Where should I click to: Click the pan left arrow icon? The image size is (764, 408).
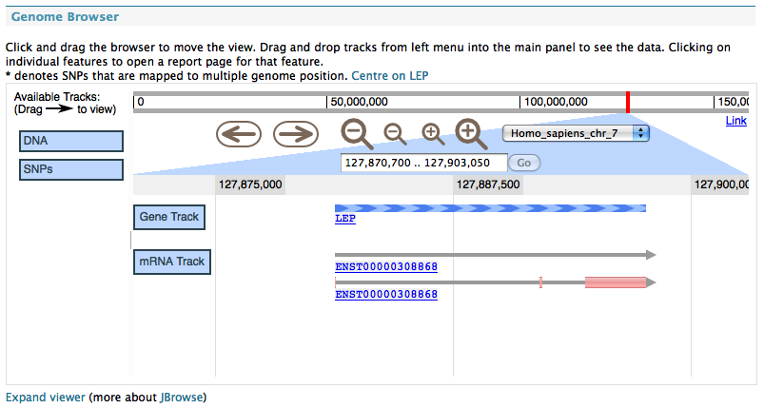click(239, 134)
